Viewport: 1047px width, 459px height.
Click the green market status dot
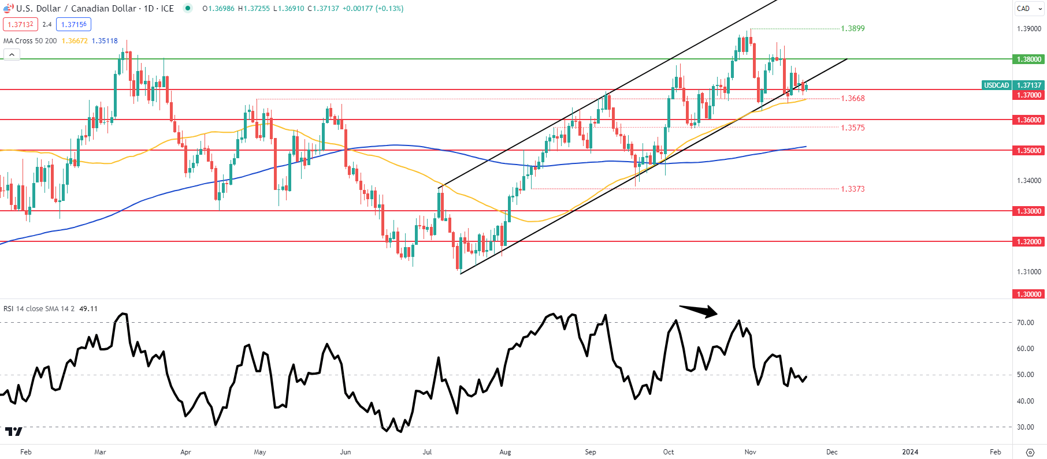coord(187,8)
